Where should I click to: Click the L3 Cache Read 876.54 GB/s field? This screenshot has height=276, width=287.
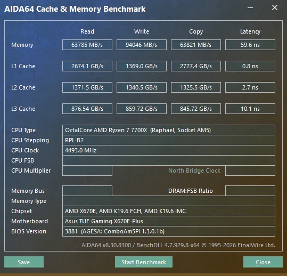pyautogui.click(x=87, y=109)
